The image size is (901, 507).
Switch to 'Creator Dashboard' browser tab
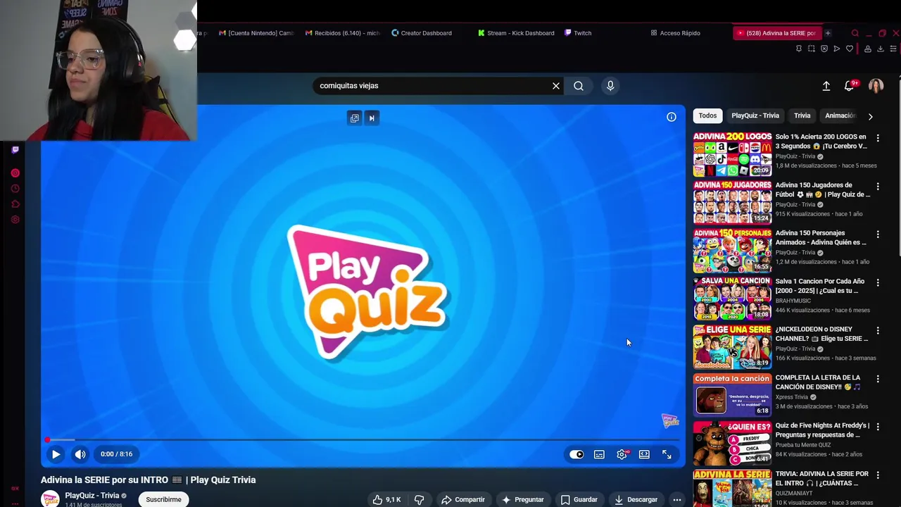click(x=422, y=33)
